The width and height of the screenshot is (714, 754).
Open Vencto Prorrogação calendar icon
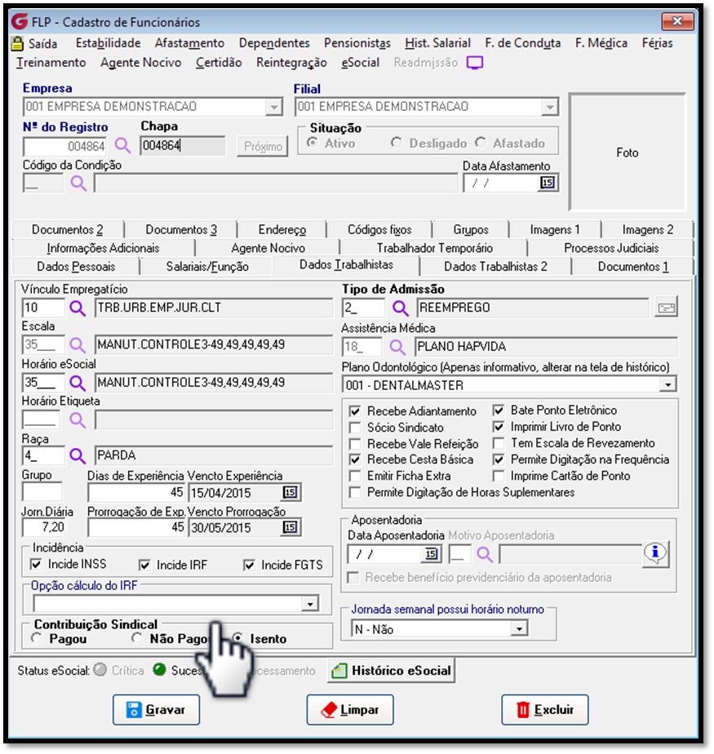click(290, 527)
